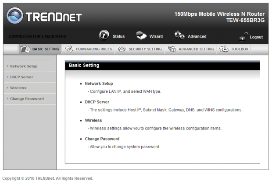272x185 pixels.
Task: Click the Basic Setting panel header
Action: tap(162, 65)
